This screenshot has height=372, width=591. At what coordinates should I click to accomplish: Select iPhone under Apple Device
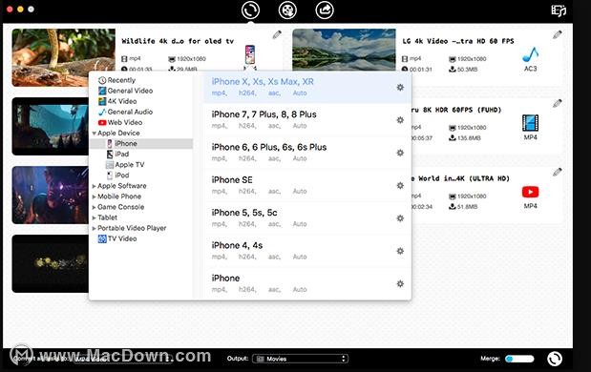141,143
